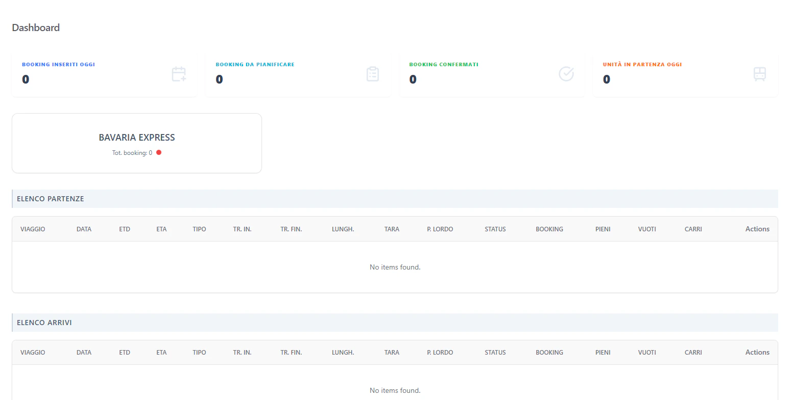Click the train icon on Unità In Partenza Oggi card
The height and width of the screenshot is (400, 793).
tap(760, 74)
